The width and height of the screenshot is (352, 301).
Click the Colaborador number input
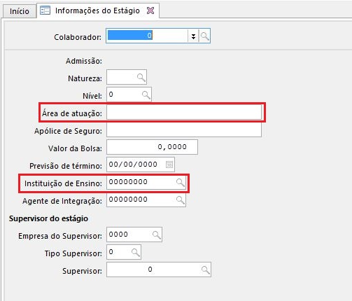[x=147, y=36]
